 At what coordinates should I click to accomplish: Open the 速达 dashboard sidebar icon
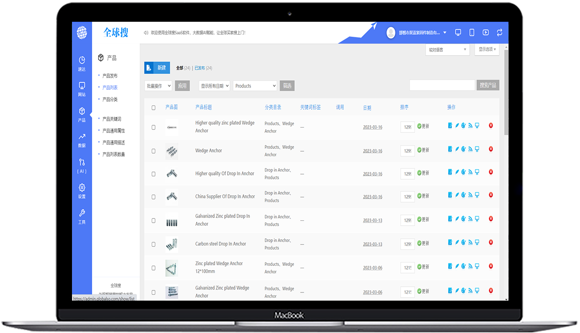pyautogui.click(x=82, y=63)
